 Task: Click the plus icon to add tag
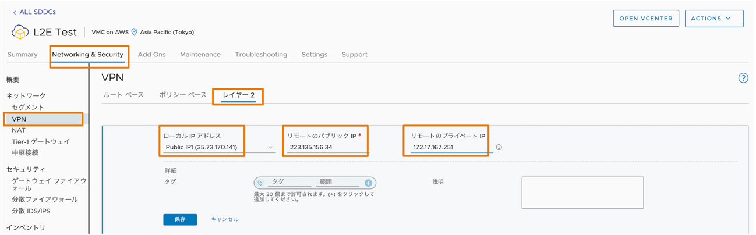pyautogui.click(x=368, y=183)
